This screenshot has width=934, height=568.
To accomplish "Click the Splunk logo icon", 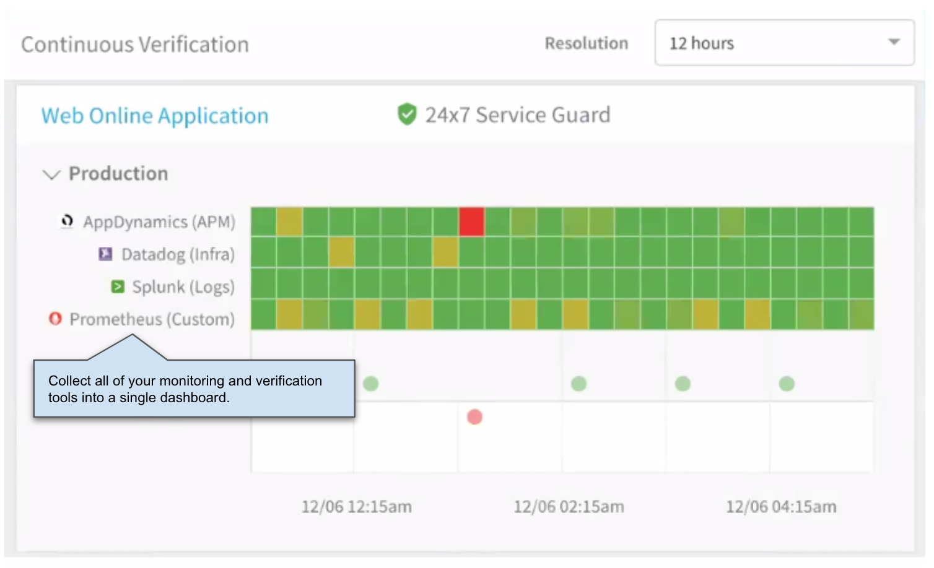I will pos(118,286).
